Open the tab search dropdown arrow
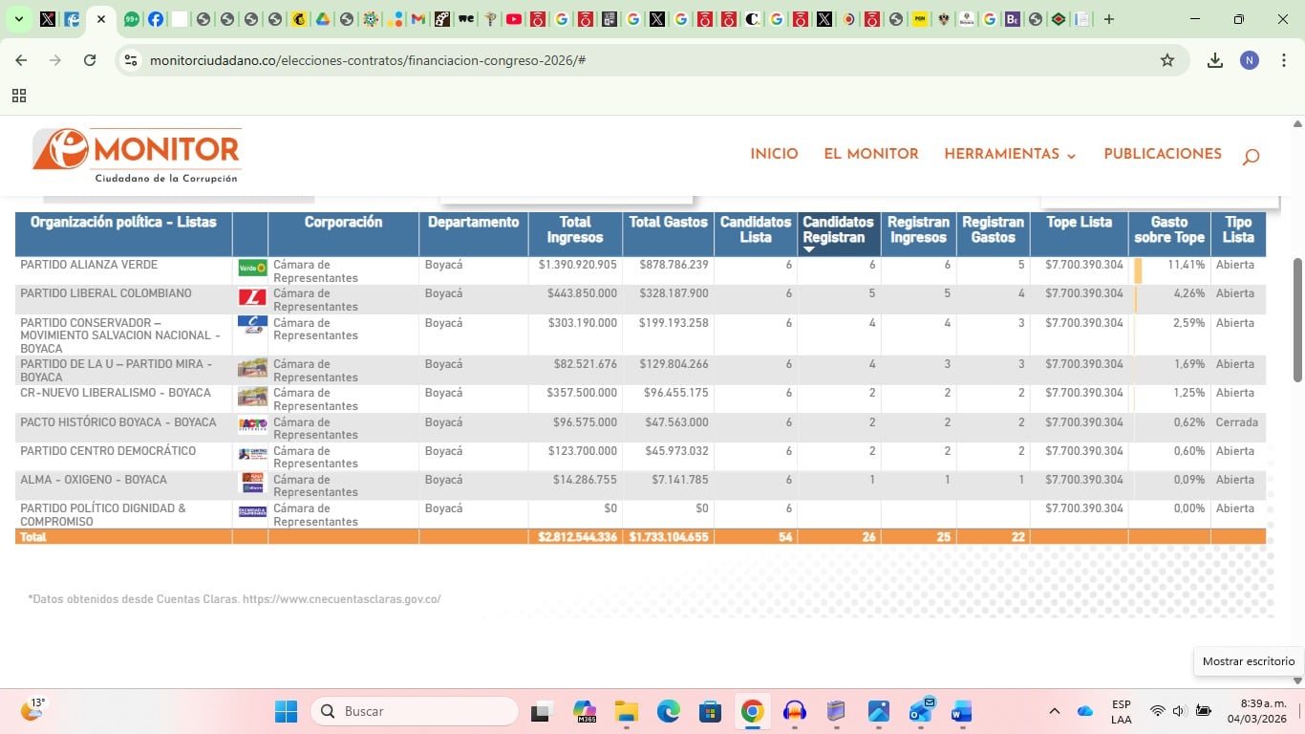This screenshot has height=734, width=1305. coord(18,19)
